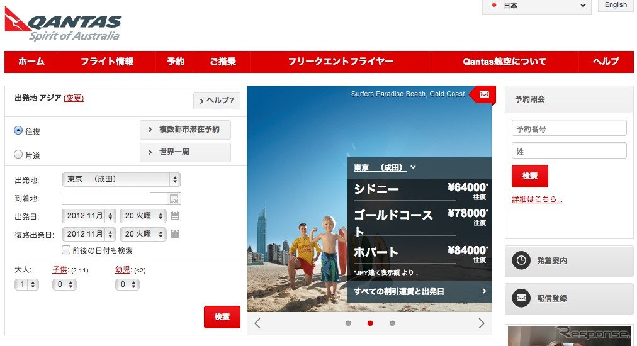This screenshot has height=346, width=637.
Task: Click the 姓 surname input field
Action: 569,151
